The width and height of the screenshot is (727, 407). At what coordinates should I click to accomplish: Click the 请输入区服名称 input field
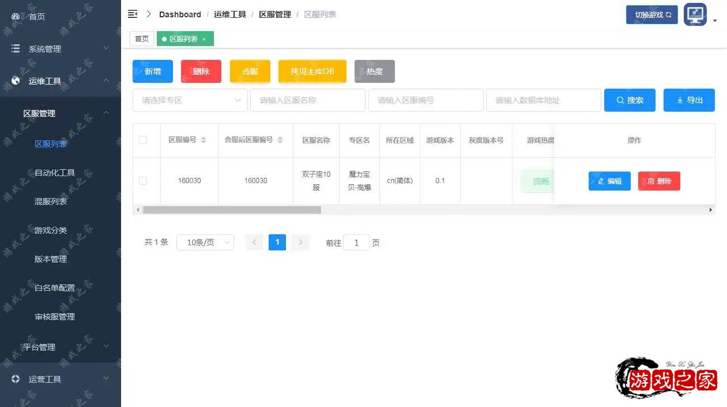point(308,100)
